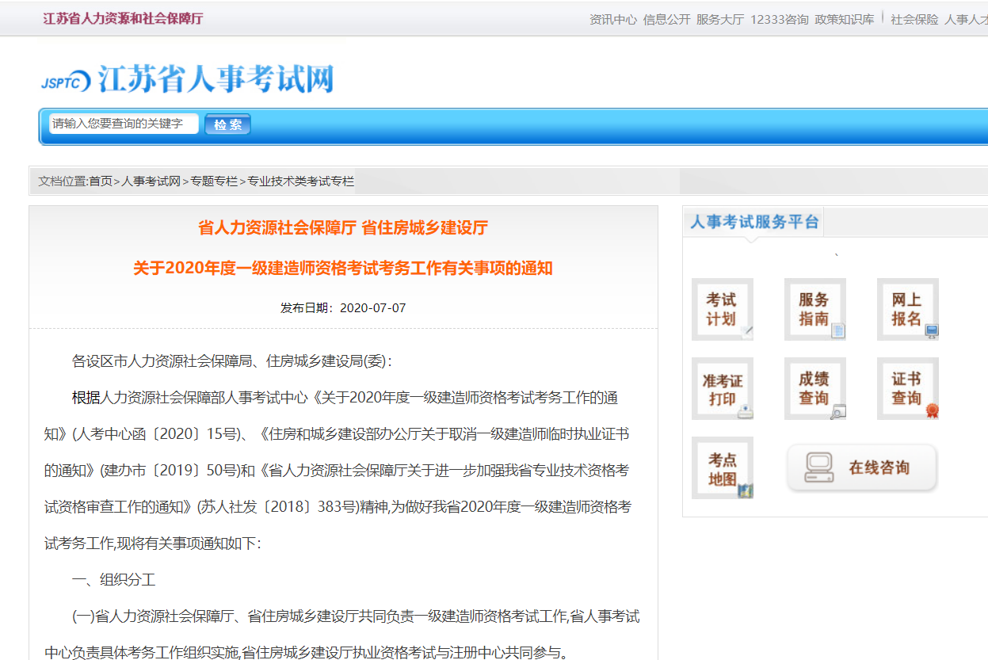Open the 考点地图 icon tile

[723, 467]
